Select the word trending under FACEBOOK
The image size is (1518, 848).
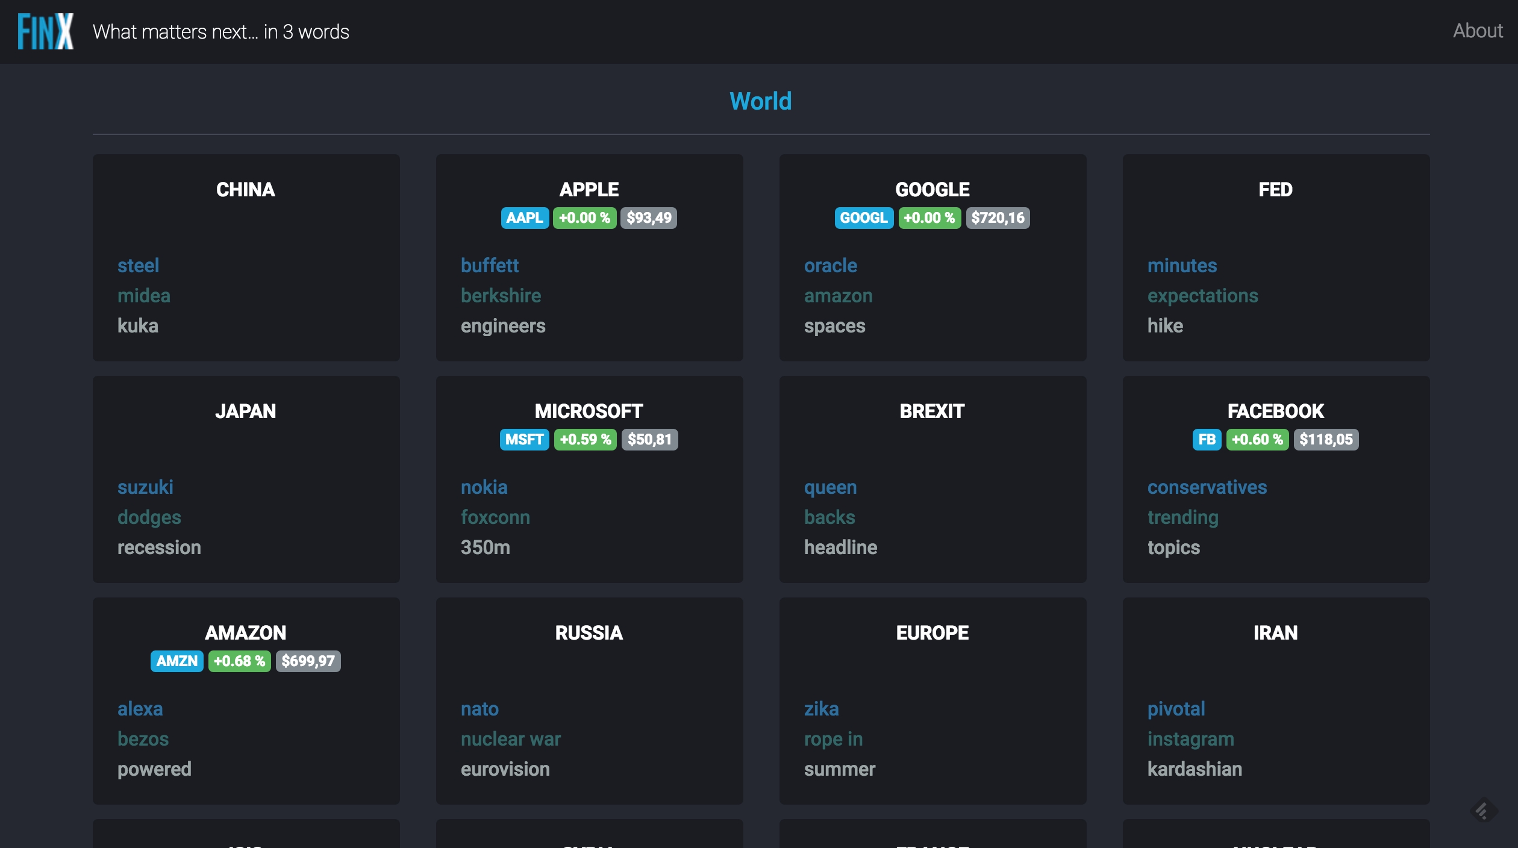[1183, 517]
